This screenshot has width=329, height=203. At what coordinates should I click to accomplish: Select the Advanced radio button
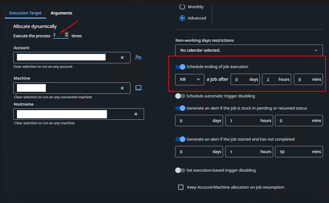tap(182, 18)
